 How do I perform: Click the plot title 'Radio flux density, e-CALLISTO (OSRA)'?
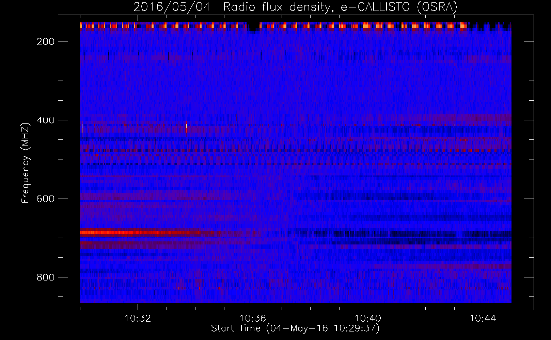tap(340, 7)
